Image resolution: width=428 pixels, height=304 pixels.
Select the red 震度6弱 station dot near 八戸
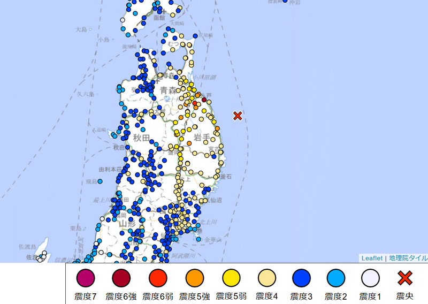pyautogui.click(x=195, y=103)
